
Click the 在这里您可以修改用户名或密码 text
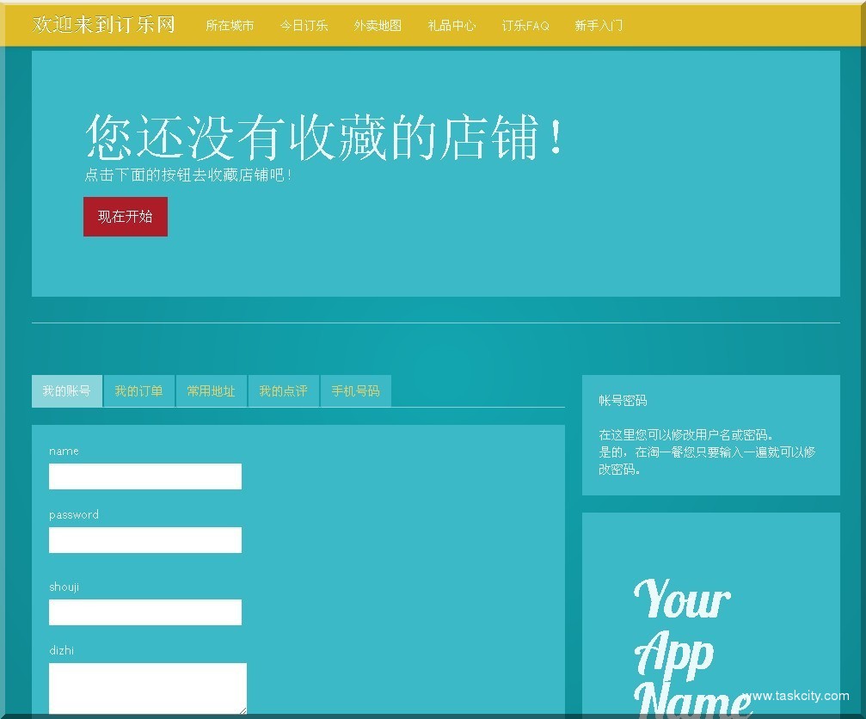685,434
